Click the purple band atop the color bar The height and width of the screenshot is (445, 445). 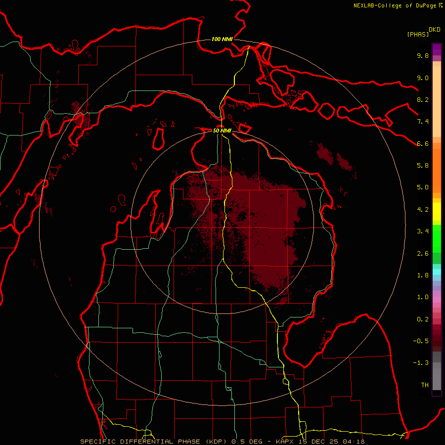[437, 49]
